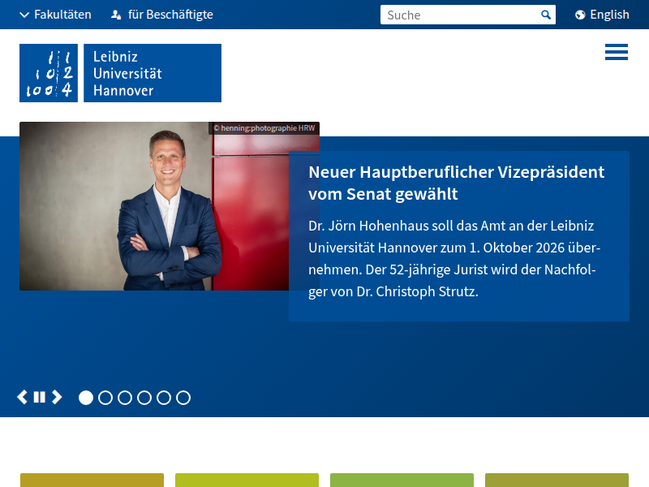Click the search magnifier icon
The height and width of the screenshot is (487, 649).
546,15
